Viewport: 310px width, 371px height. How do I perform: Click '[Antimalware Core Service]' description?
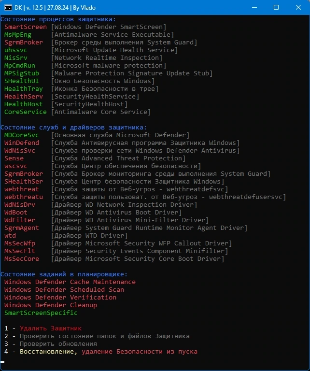101,112
